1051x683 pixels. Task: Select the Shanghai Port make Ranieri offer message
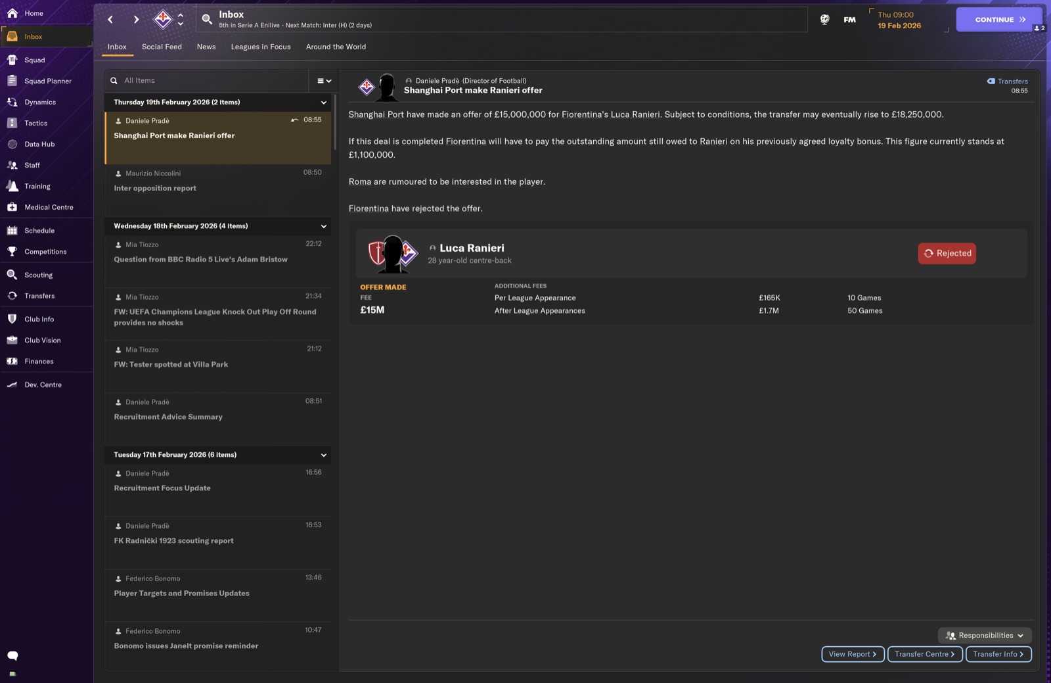click(x=217, y=138)
